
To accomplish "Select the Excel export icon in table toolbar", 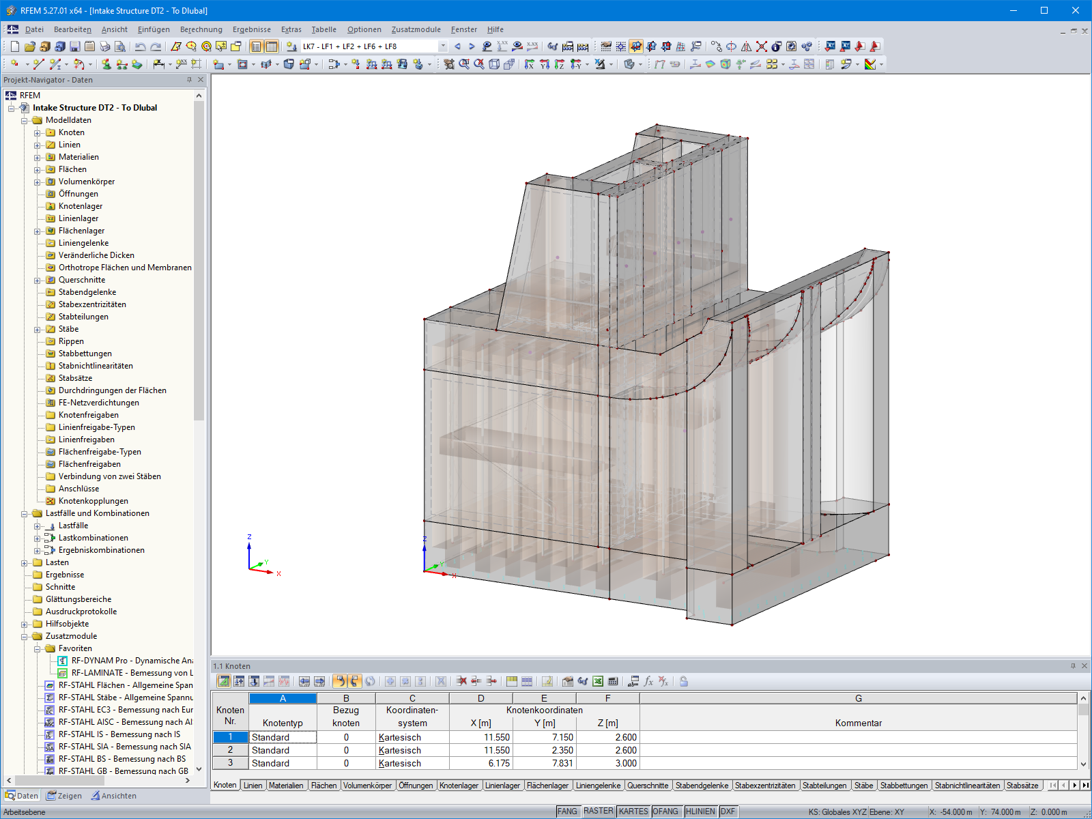I will point(597,680).
